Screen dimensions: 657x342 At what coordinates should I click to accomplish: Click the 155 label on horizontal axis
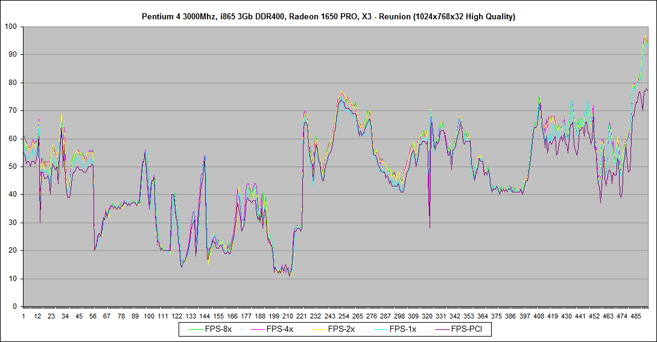tap(218, 317)
